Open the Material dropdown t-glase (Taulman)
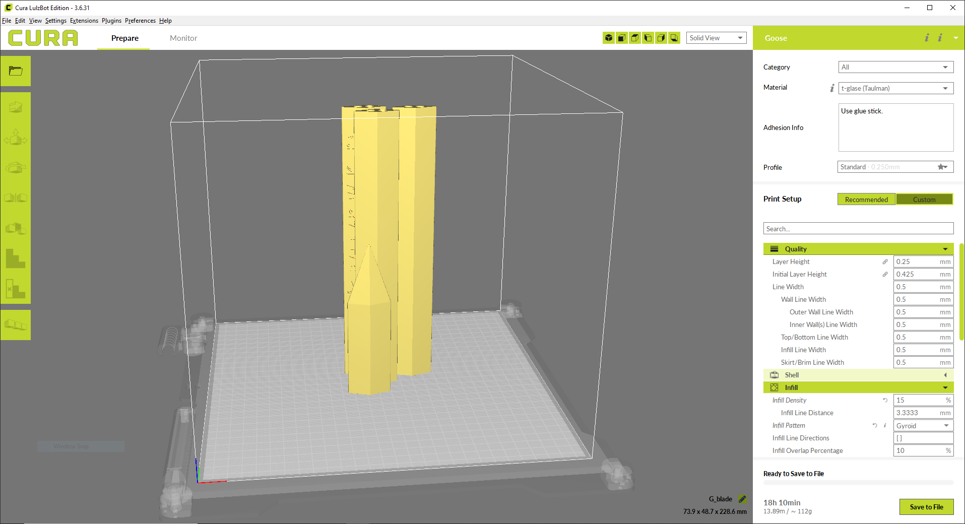Viewport: 965px width, 524px height. (x=895, y=88)
